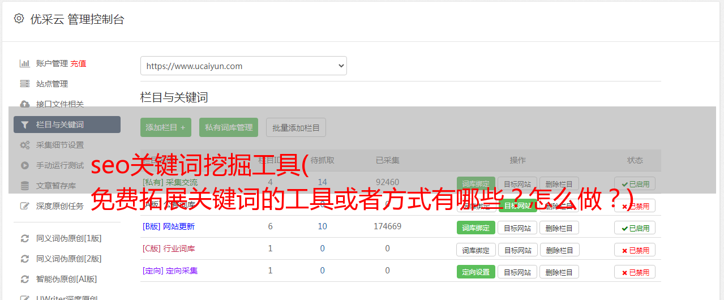This screenshot has height=300, width=724.
Task: Click 删除栏目 in the 网站更新 row
Action: click(x=559, y=228)
